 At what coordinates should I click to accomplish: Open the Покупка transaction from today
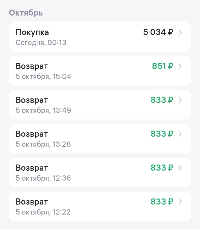click(32, 32)
